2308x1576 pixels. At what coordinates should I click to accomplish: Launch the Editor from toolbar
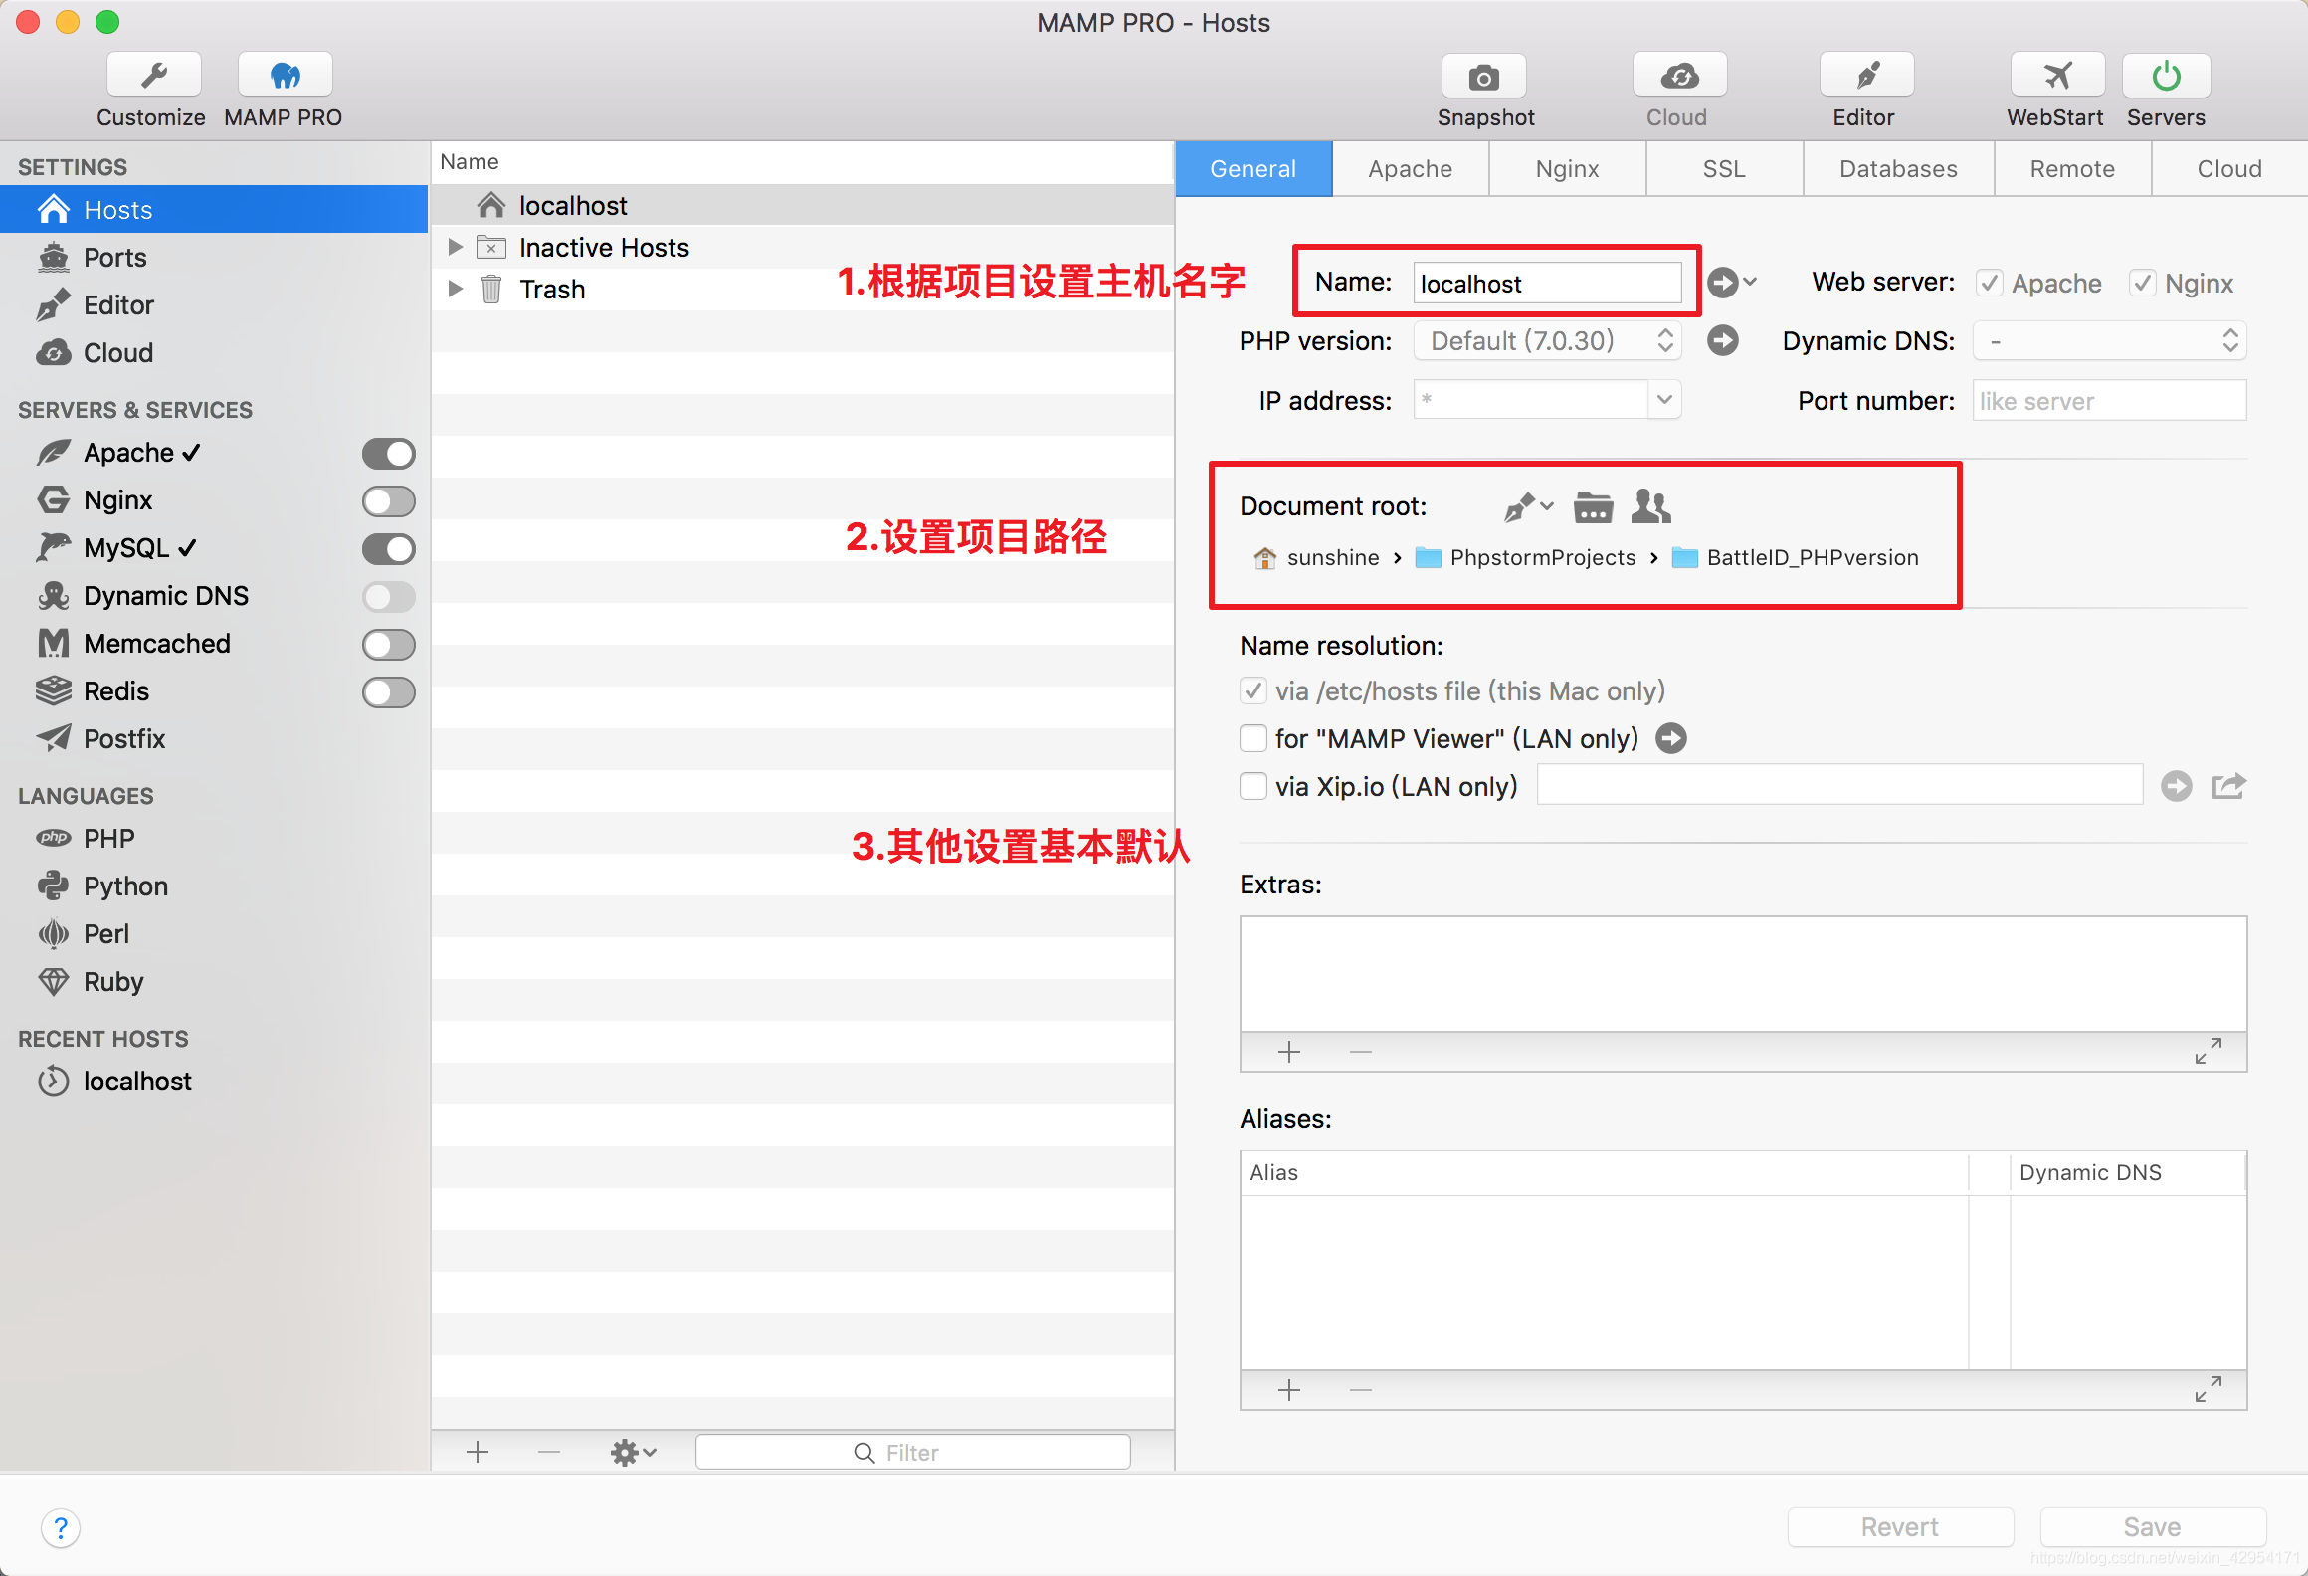[1866, 77]
